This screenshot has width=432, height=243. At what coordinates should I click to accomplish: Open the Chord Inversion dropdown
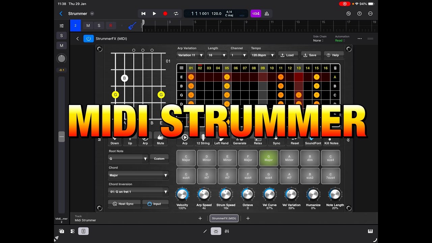(138, 192)
